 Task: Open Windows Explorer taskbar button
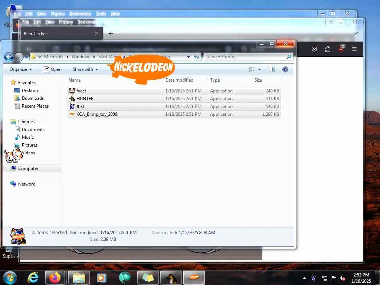[x=79, y=278]
